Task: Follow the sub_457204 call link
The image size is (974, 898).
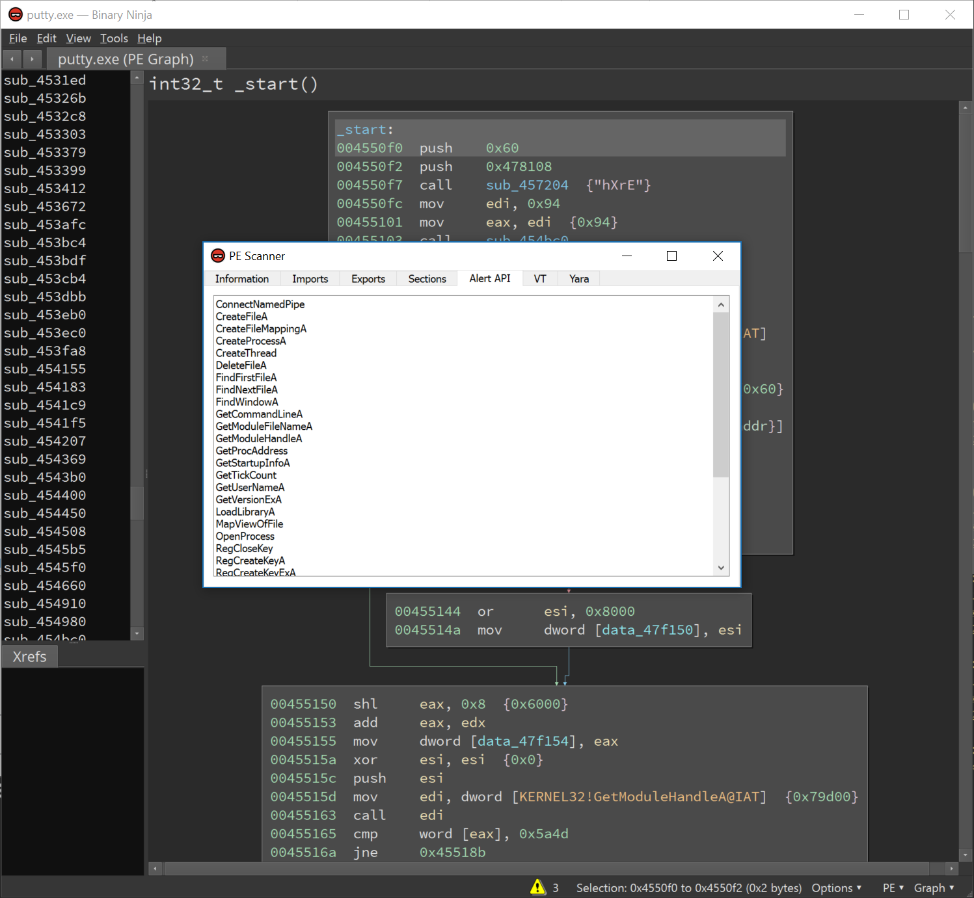Action: point(527,185)
